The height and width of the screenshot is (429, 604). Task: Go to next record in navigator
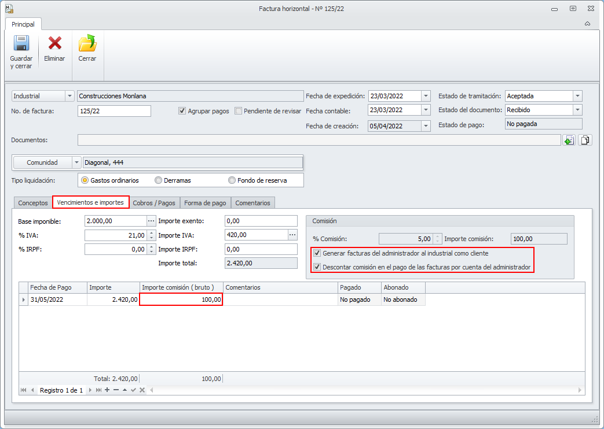90,390
